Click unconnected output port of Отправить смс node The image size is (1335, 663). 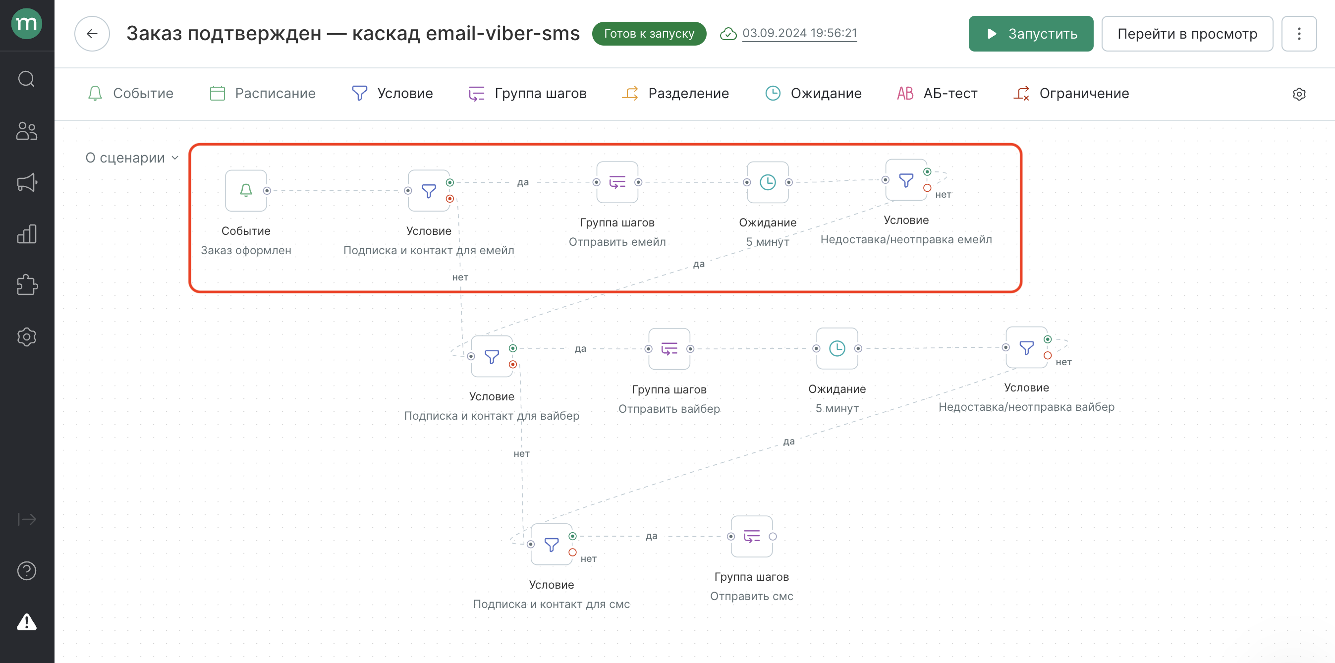tap(773, 537)
